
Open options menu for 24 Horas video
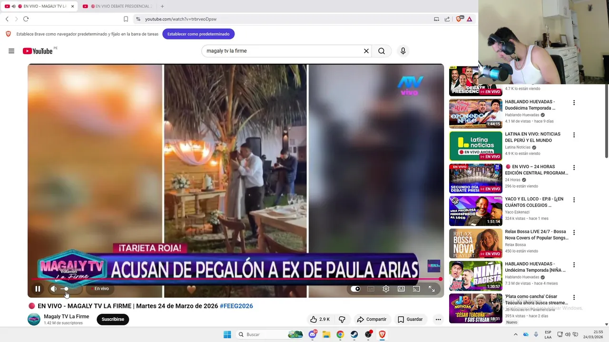coord(574,168)
